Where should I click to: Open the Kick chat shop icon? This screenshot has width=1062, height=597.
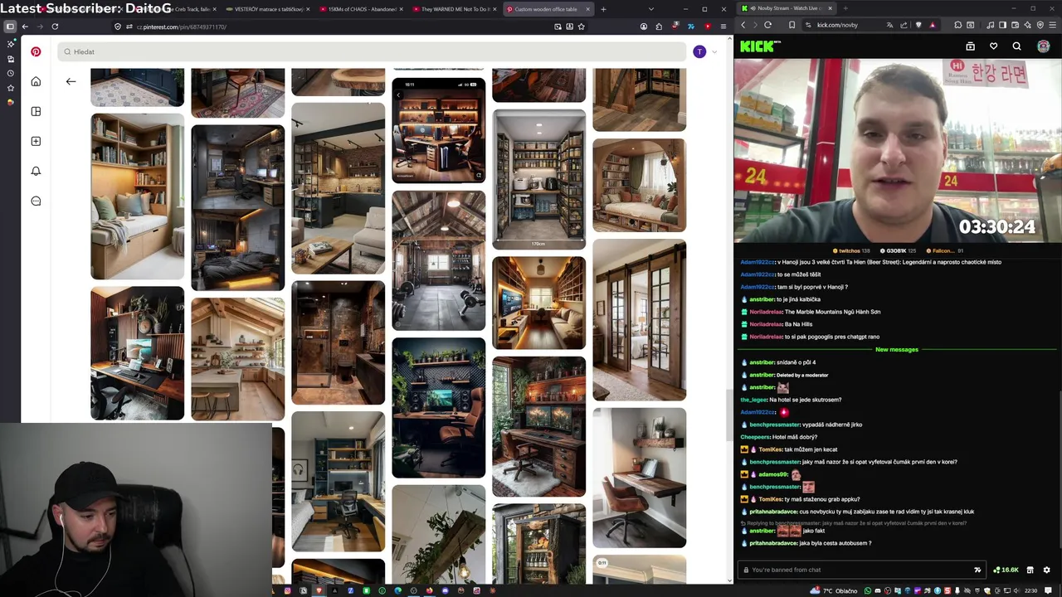click(1030, 570)
